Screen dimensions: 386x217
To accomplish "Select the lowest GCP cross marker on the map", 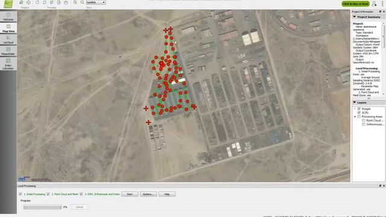I will click(148, 122).
